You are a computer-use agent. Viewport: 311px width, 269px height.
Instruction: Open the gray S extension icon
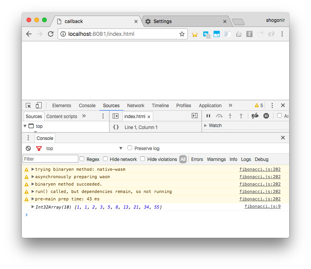[x=249, y=34]
